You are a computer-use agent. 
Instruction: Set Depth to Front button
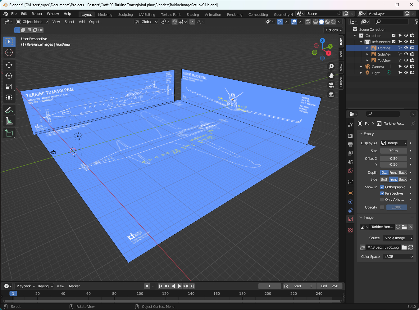point(393,173)
